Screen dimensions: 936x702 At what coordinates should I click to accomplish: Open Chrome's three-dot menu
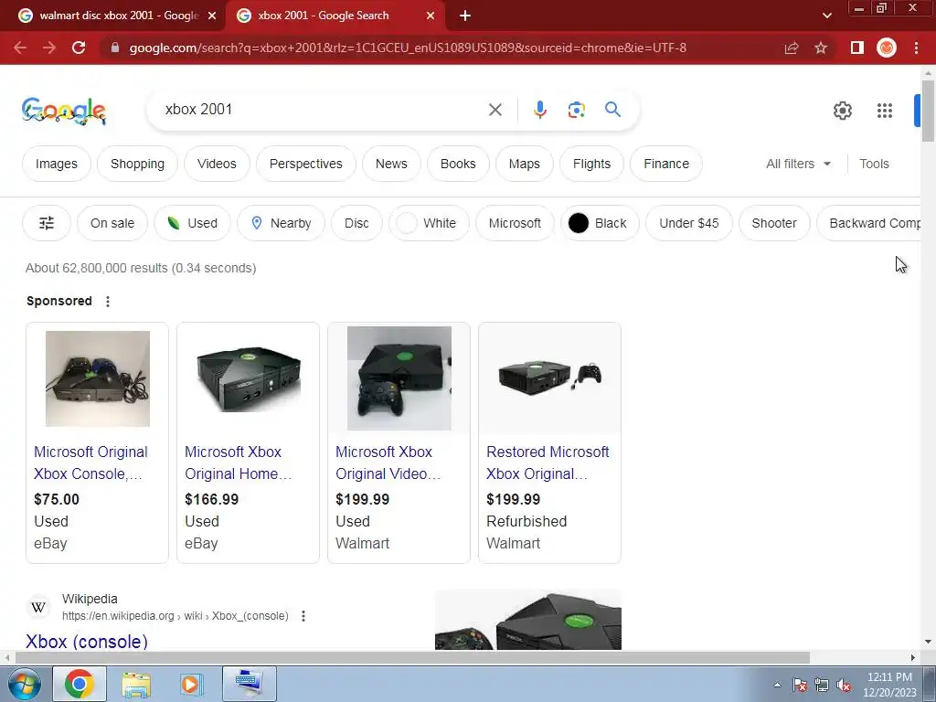[x=916, y=48]
